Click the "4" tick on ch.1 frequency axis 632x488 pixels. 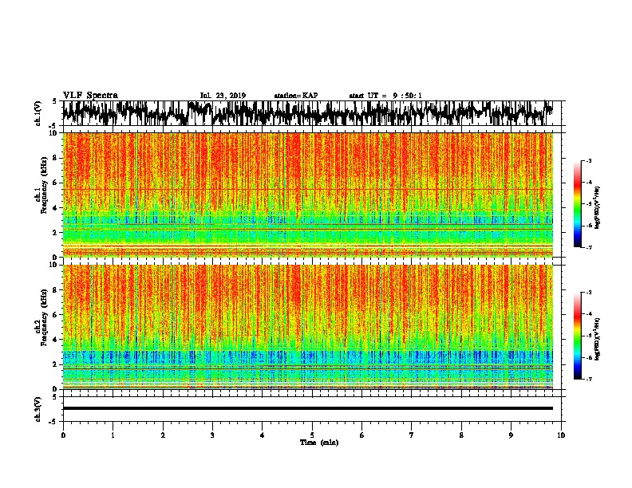coord(55,208)
